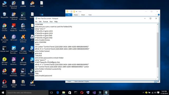Open File Explorer from taskbar
Image resolution: width=169 pixels, height=95 pixels.
[64, 93]
